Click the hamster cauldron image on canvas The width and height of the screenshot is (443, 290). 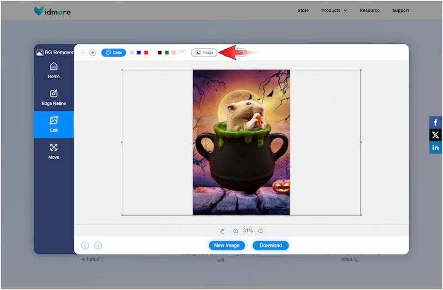pyautogui.click(x=241, y=142)
